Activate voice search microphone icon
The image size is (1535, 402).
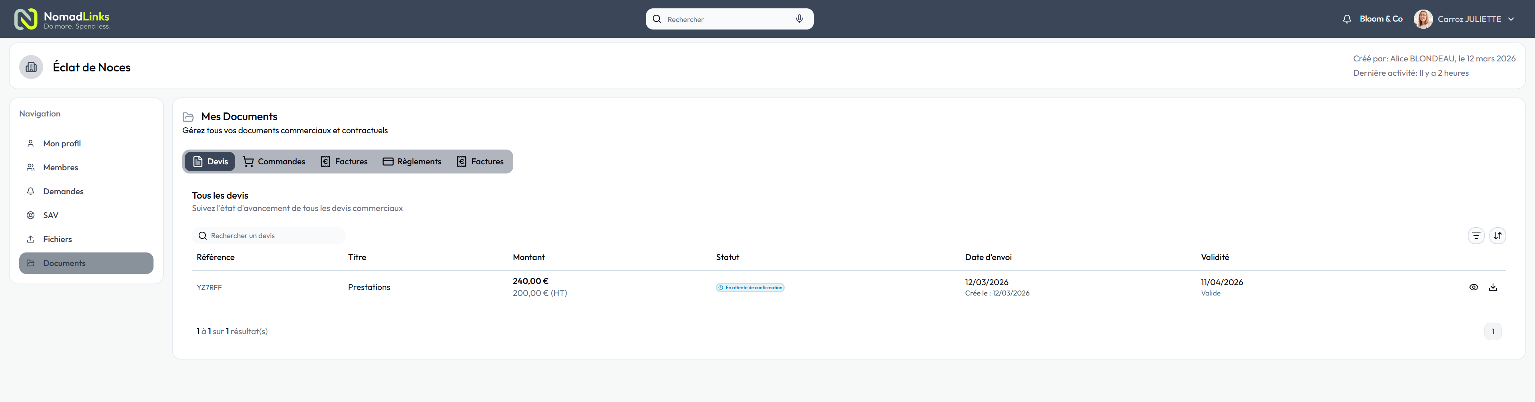tap(799, 19)
